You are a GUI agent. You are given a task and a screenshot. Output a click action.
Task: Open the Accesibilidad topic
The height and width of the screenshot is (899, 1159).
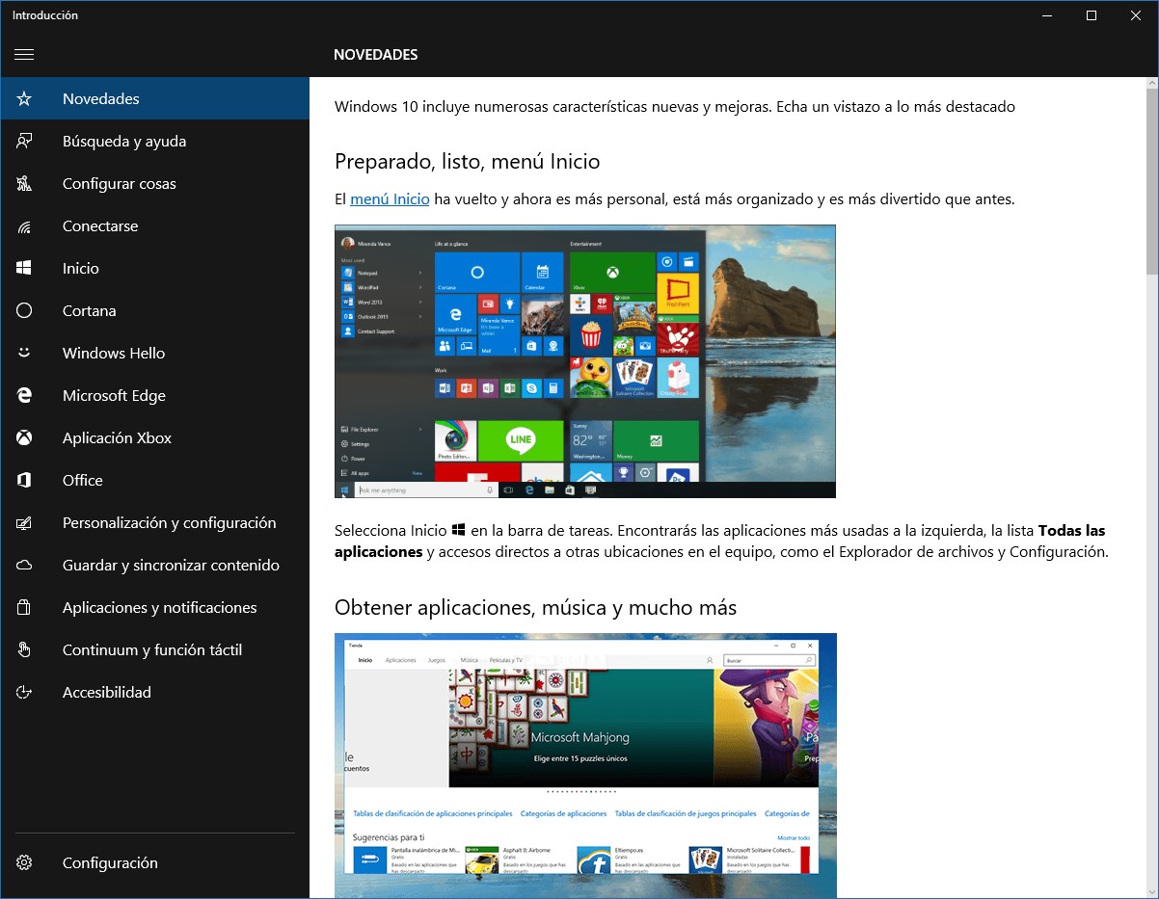[155, 693]
